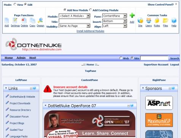Screen dimensions: 181x138
Task: Click the Search button
Action: tap(175, 58)
